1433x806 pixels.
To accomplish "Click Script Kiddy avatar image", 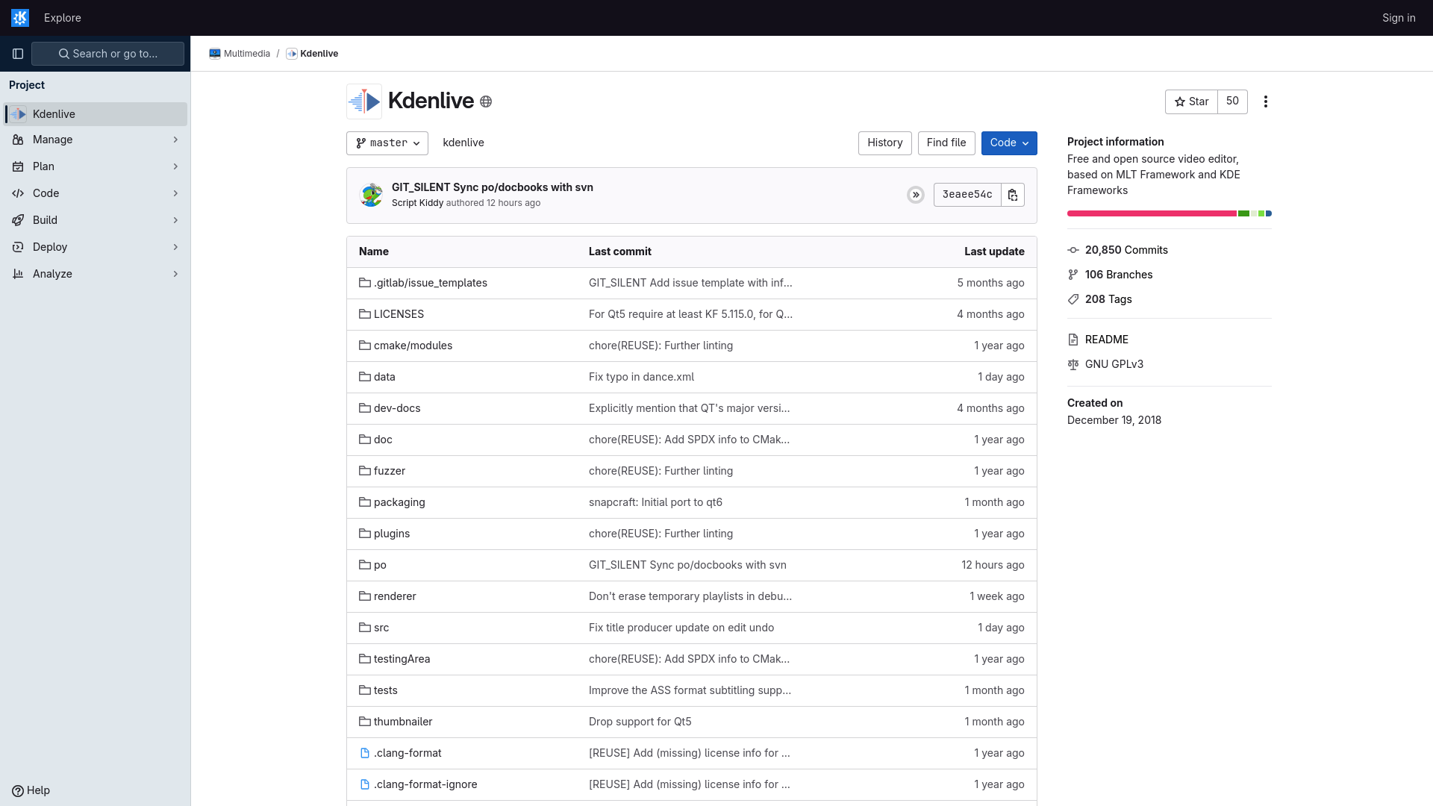I will [x=371, y=195].
